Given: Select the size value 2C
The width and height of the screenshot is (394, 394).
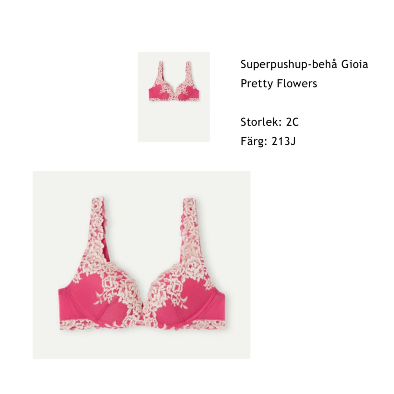Looking at the screenshot, I should tap(292, 122).
